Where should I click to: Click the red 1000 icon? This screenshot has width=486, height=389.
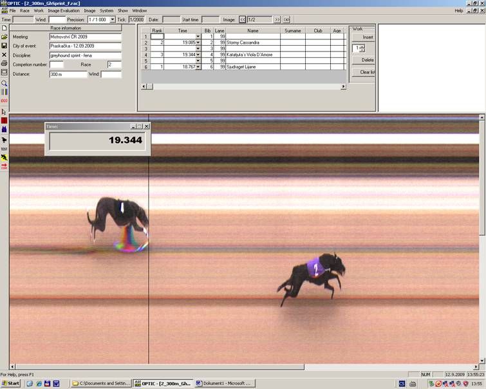(x=4, y=101)
